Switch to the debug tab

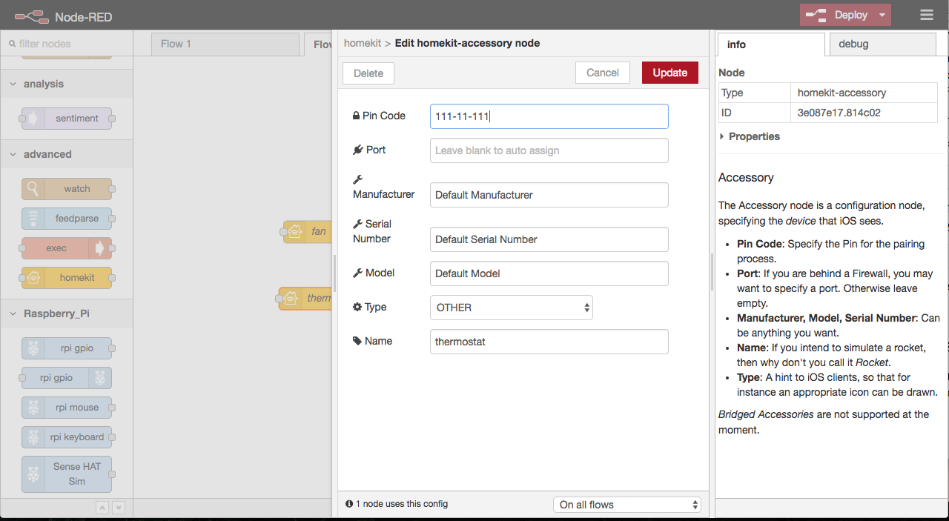click(883, 44)
